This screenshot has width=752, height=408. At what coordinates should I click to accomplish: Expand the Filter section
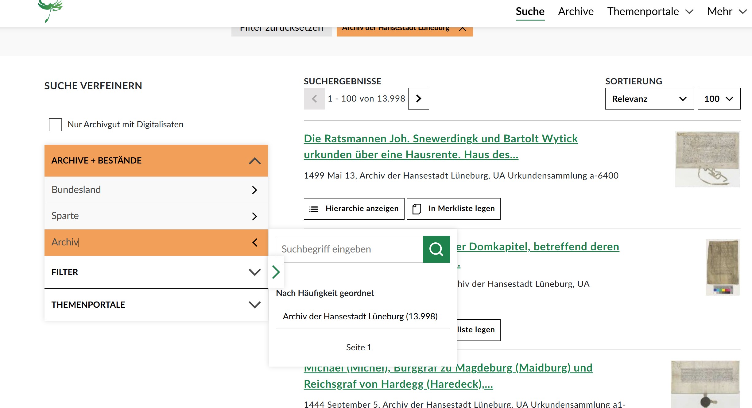254,272
